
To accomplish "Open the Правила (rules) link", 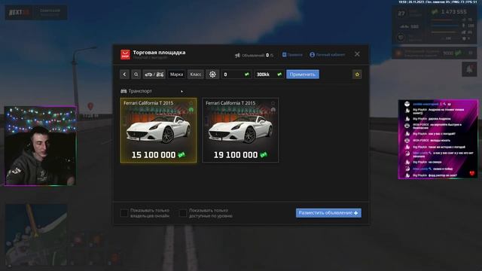I will tap(292, 55).
